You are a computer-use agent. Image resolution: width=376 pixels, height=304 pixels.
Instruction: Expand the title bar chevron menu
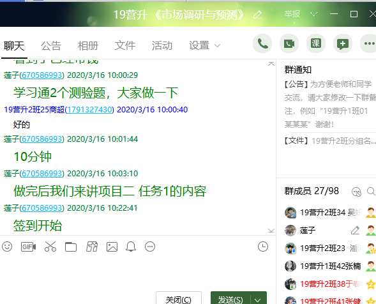[x=313, y=14]
